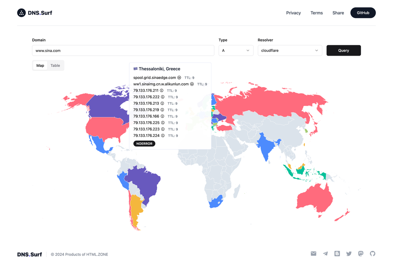
Task: Click the Domain field containing www.sina.com
Action: tap(123, 51)
